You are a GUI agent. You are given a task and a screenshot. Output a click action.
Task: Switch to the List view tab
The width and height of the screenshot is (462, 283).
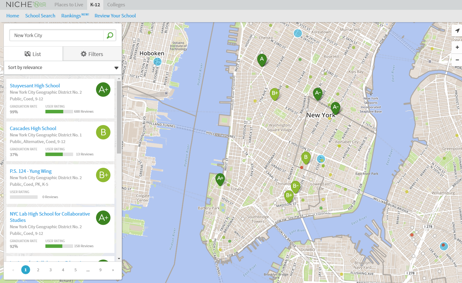pyautogui.click(x=33, y=54)
